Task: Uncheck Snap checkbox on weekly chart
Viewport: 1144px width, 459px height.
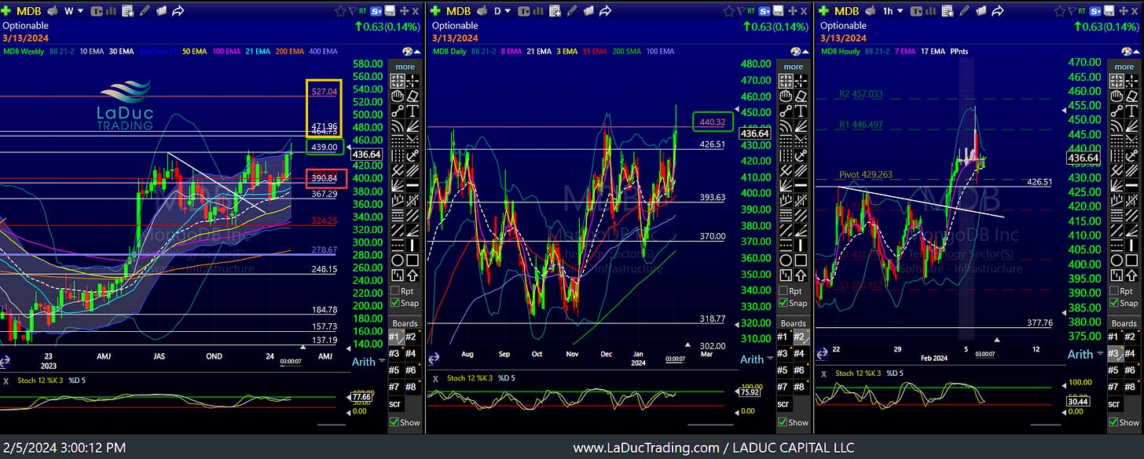Action: point(395,303)
